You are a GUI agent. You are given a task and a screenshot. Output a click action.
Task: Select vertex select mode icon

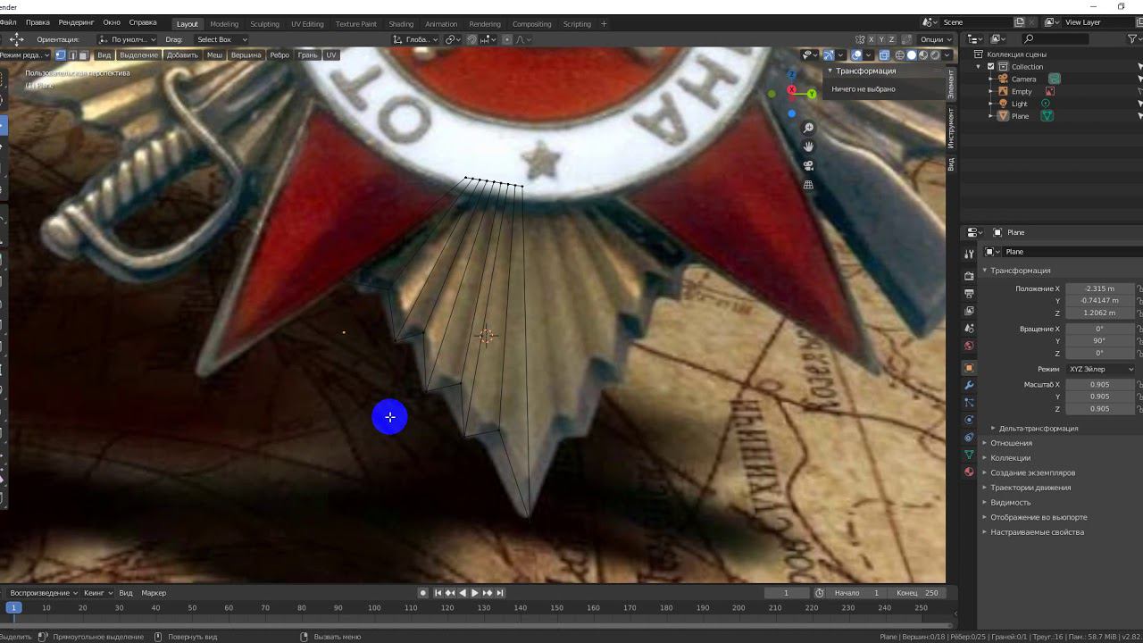click(61, 55)
